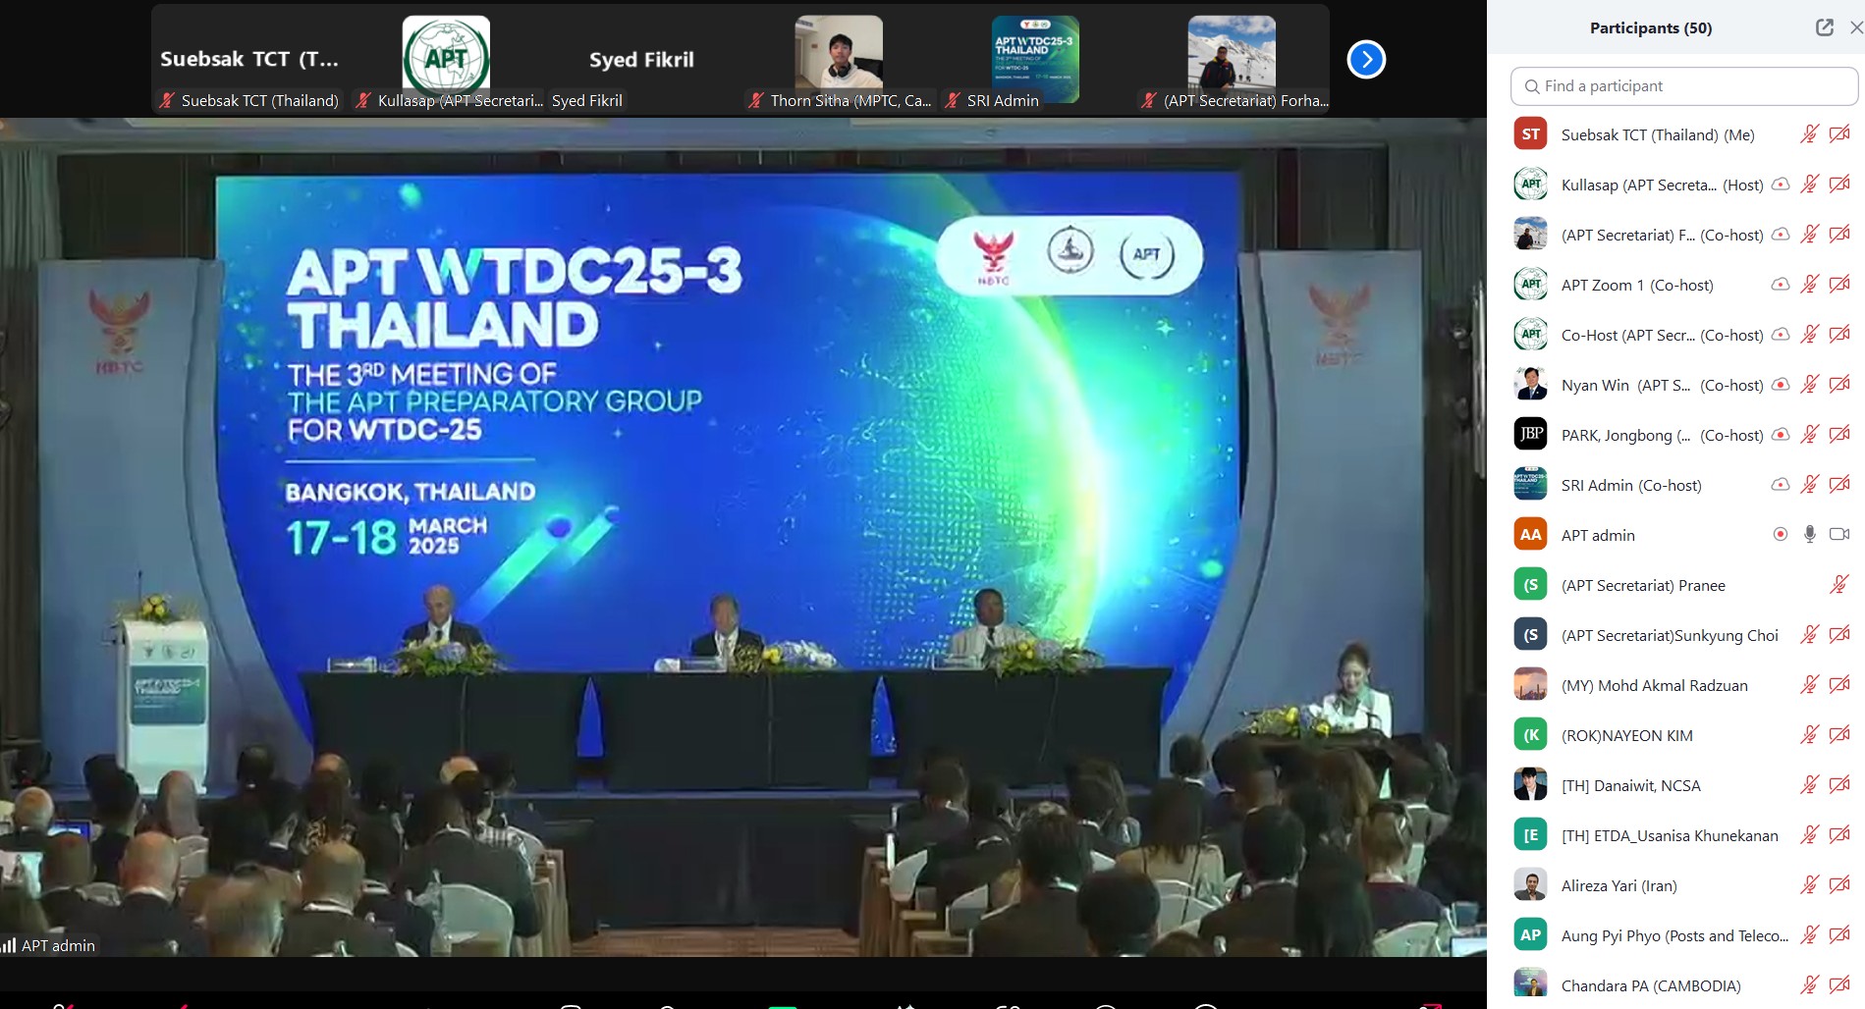Click the Participants (50) panel title

click(x=1651, y=27)
